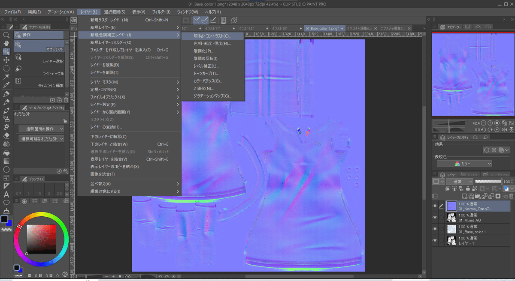Screen dimensions: 515x281
Task: Open the フィルター(I) menu
Action: (161, 12)
